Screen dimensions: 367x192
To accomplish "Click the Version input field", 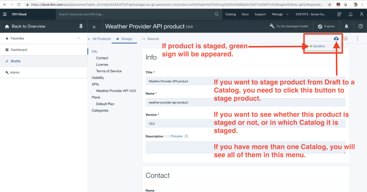I will tap(246, 124).
